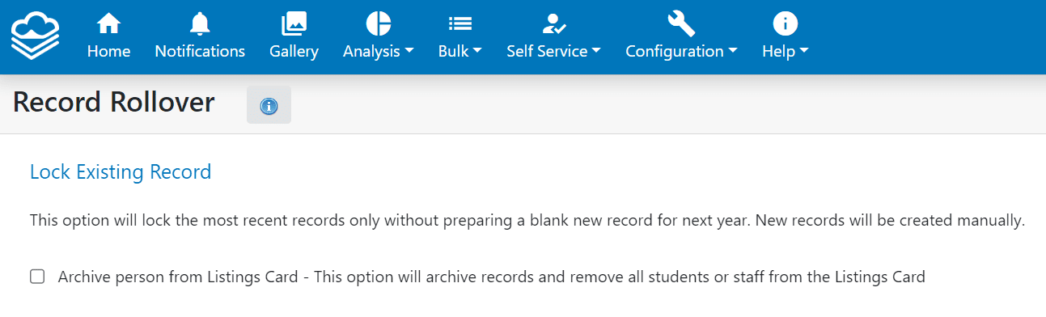Image resolution: width=1046 pixels, height=317 pixels.
Task: Go to the Home menu item
Action: coord(108,51)
